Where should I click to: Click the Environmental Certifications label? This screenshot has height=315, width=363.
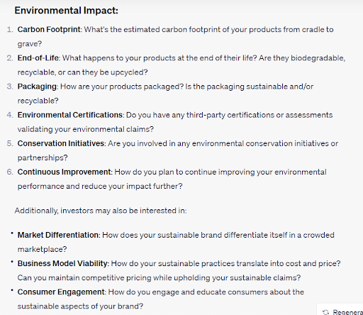point(70,115)
